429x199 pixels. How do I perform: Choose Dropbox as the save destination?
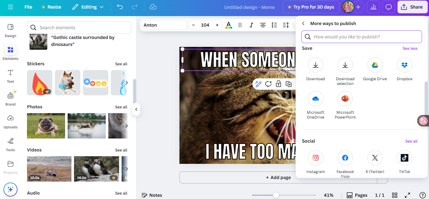[x=404, y=65]
